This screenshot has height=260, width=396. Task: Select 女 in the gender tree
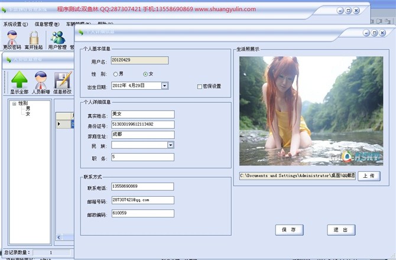pyautogui.click(x=27, y=113)
